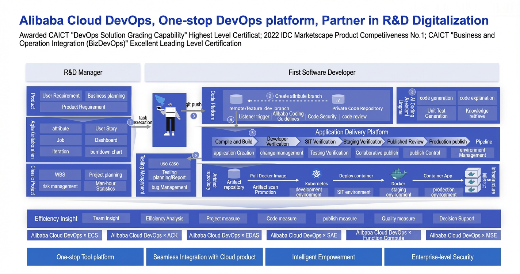Click the remote/feature dev branch database icon
Viewport: 520px width, 274px height.
(x=236, y=99)
